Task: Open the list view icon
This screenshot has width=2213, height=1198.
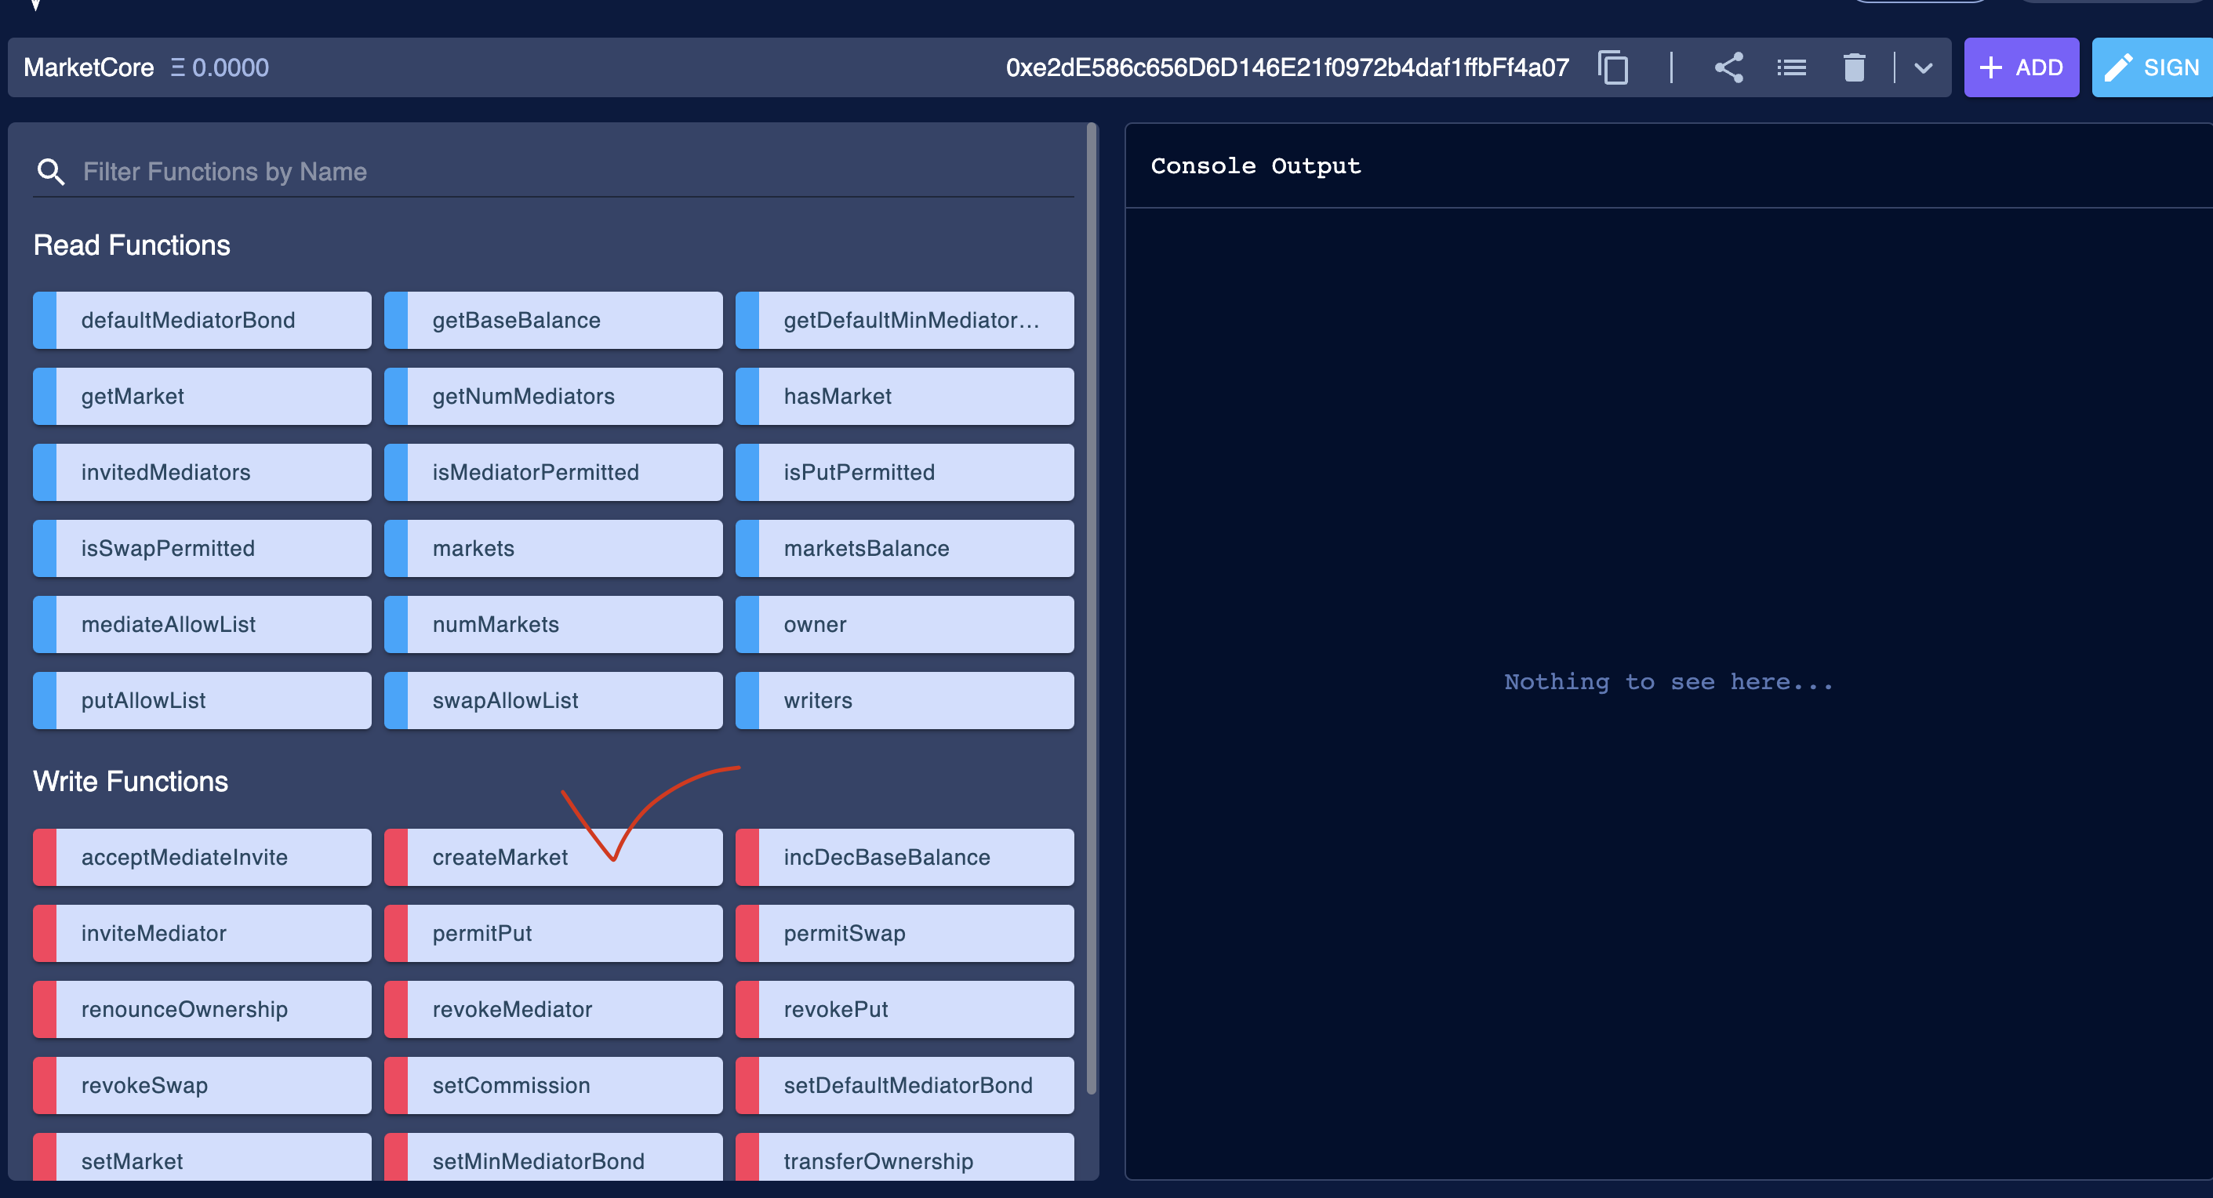Action: pos(1791,67)
